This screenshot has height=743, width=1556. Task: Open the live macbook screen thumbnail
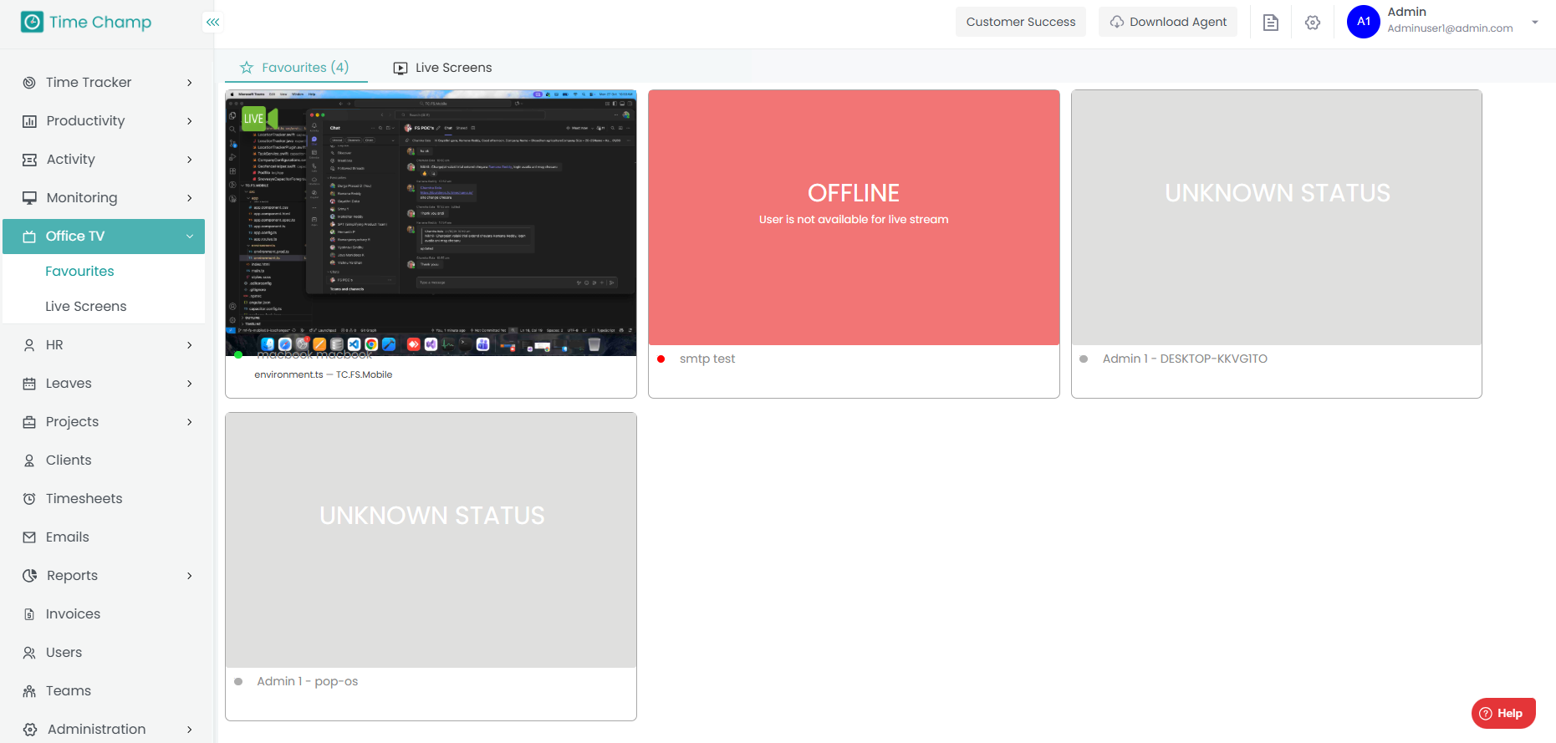[x=431, y=223]
